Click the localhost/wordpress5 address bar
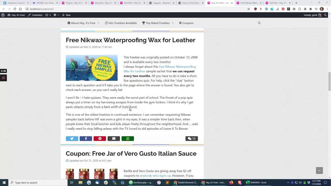Image resolution: width=331 pixels, height=186 pixels. pyautogui.click(x=137, y=9)
